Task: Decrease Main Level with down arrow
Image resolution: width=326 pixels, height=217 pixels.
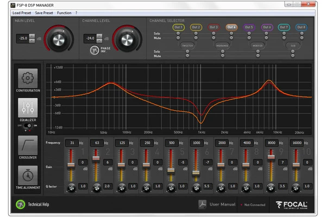Action: click(x=32, y=41)
